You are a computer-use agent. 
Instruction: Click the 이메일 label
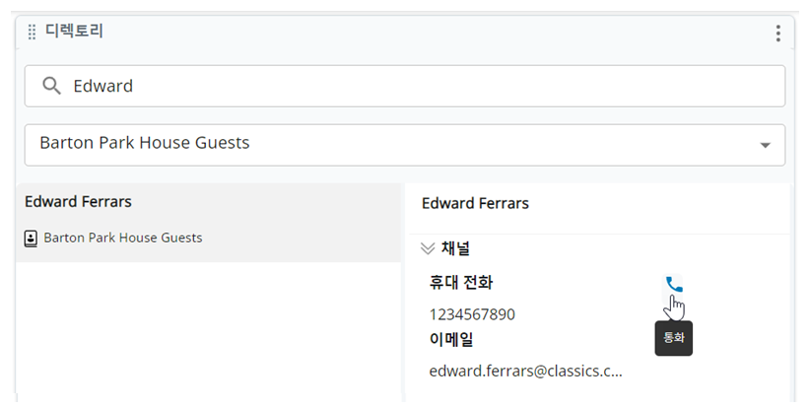451,339
